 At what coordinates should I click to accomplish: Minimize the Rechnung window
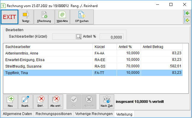158,5
